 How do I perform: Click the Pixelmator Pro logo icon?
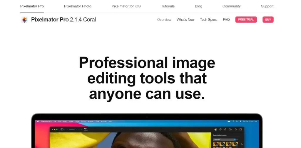[x=24, y=20]
